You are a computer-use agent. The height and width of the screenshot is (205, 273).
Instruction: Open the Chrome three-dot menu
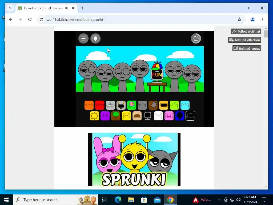click(262, 19)
